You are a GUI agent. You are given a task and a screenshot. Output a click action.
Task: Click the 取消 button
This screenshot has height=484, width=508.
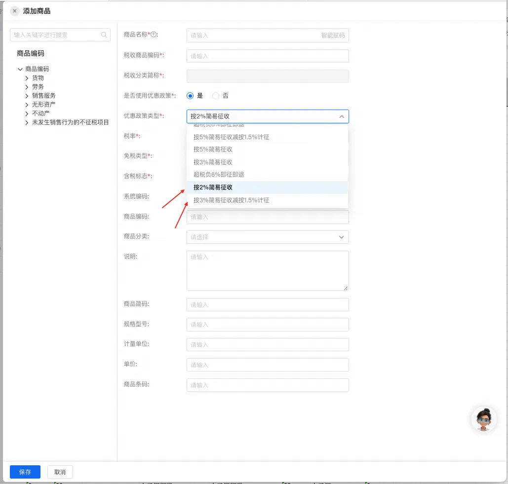(x=60, y=472)
